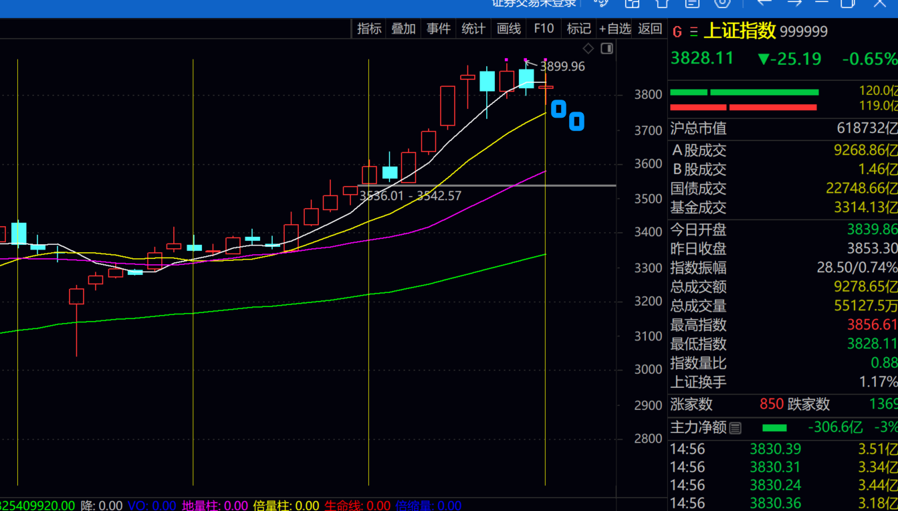This screenshot has width=898, height=511.
Task: Open the 事件 events menu
Action: pos(439,29)
